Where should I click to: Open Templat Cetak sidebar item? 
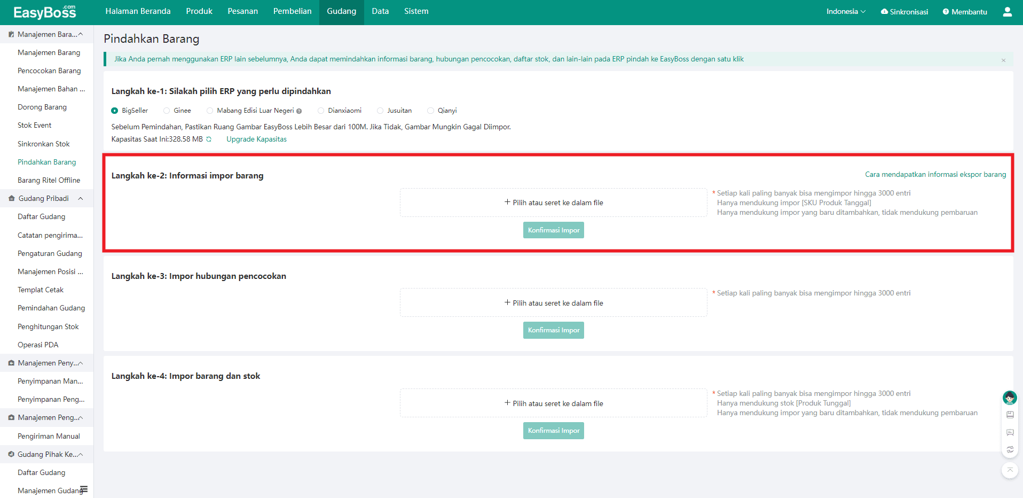tap(41, 290)
